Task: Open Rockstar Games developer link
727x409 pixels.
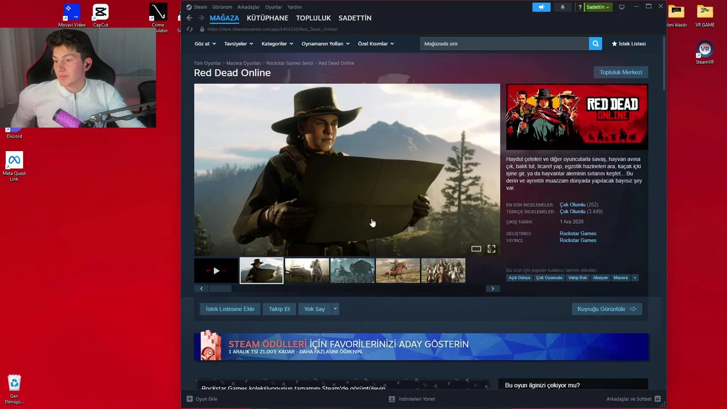Action: [x=578, y=233]
